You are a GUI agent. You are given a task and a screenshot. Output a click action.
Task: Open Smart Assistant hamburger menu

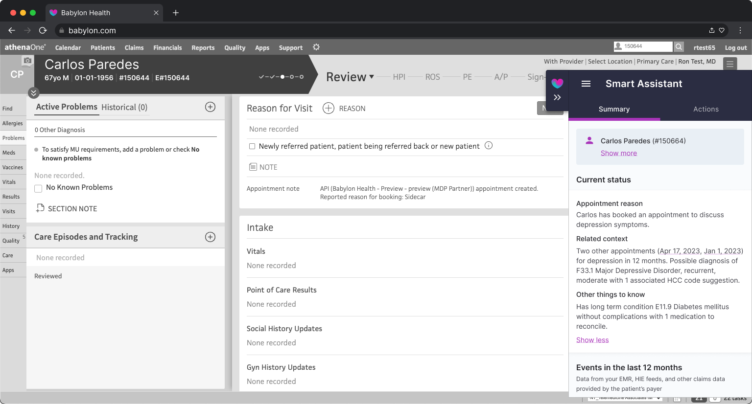click(586, 84)
